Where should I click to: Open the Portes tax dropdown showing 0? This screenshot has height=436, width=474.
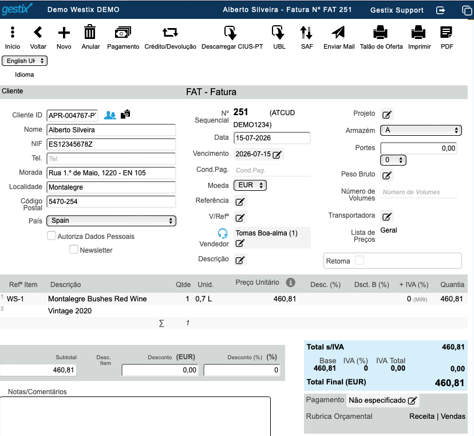point(393,160)
